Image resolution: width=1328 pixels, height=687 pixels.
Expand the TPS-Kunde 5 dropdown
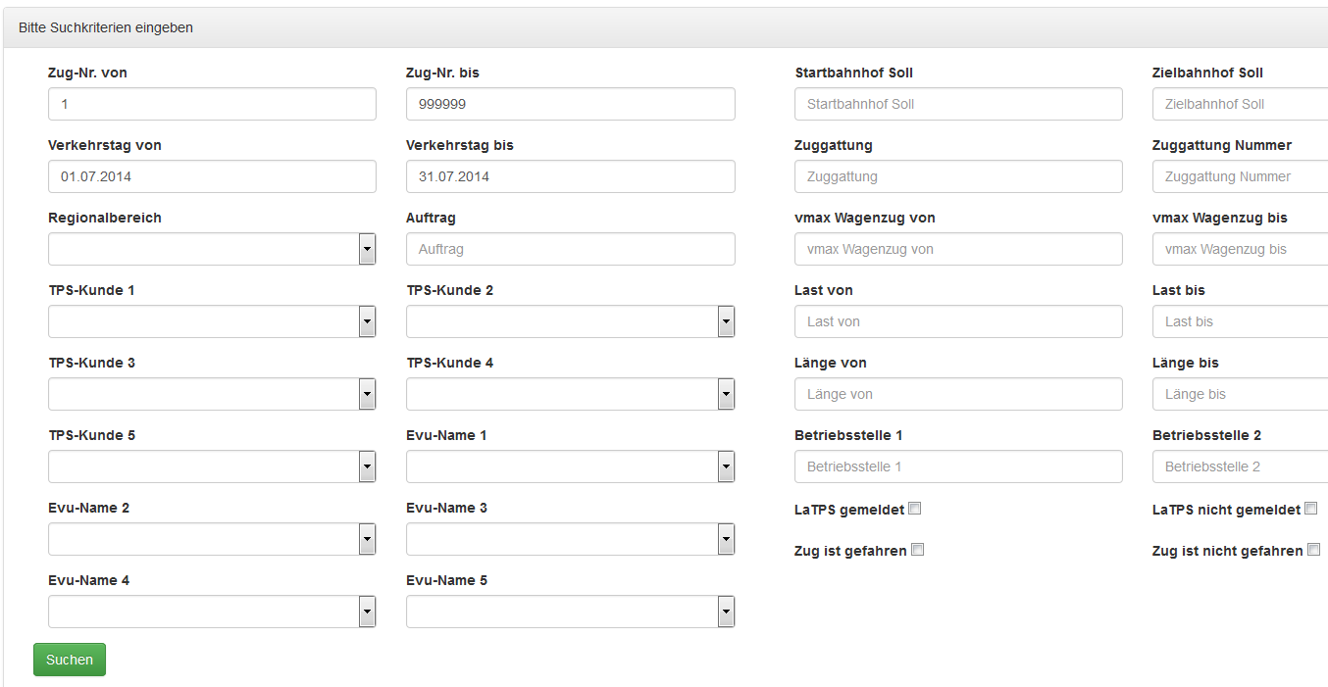(212, 466)
